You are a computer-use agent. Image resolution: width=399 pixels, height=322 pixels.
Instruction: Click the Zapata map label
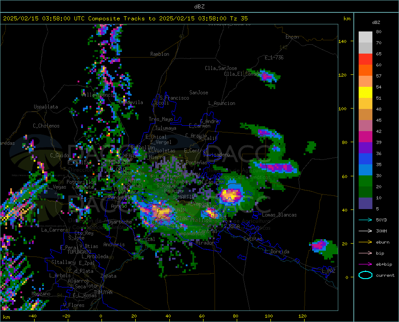[109, 276]
